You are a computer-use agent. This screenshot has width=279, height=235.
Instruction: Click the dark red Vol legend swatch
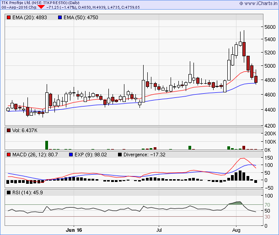coord(9,130)
